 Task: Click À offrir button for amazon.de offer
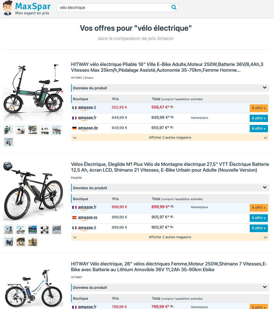(x=259, y=128)
